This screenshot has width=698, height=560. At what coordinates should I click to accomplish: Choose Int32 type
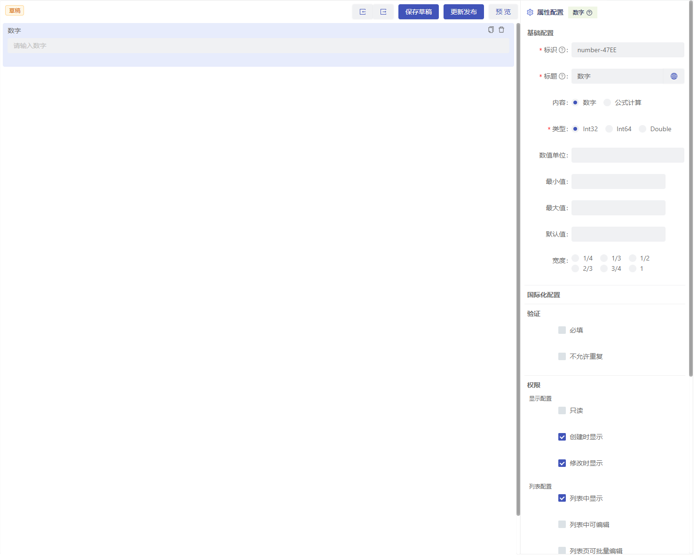[x=575, y=129]
